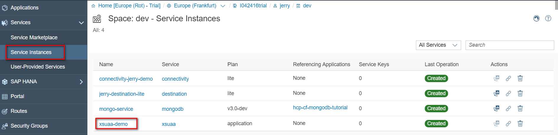Collapse the Services sidebar section
Image resolution: width=558 pixels, height=135 pixels.
click(x=81, y=22)
